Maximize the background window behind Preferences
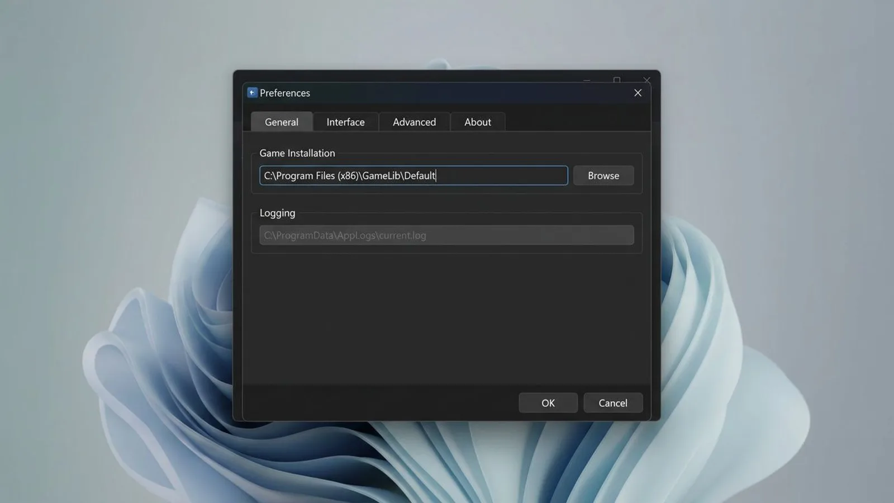 (x=617, y=80)
